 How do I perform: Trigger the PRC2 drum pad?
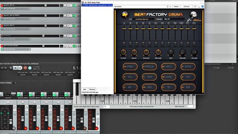[149, 67]
